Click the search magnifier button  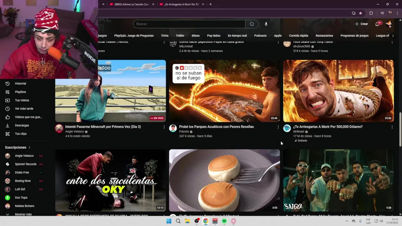(252, 24)
